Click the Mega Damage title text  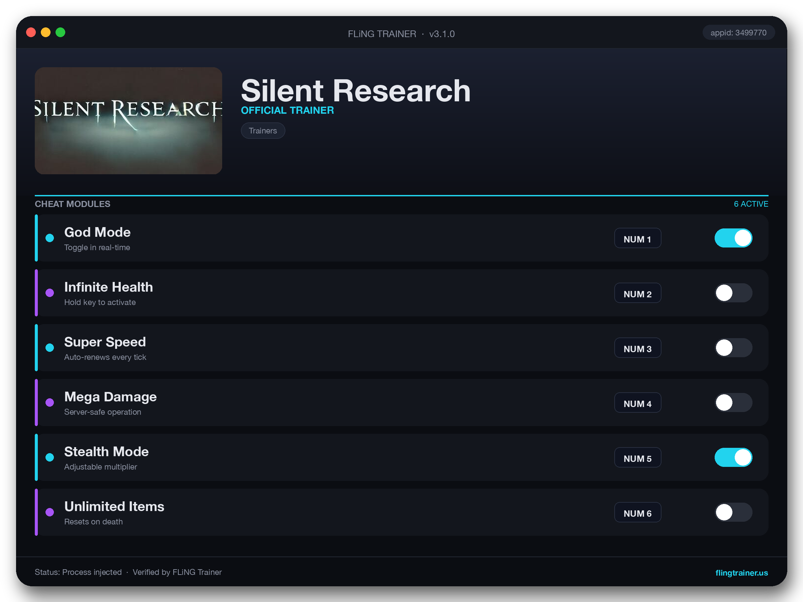point(110,397)
